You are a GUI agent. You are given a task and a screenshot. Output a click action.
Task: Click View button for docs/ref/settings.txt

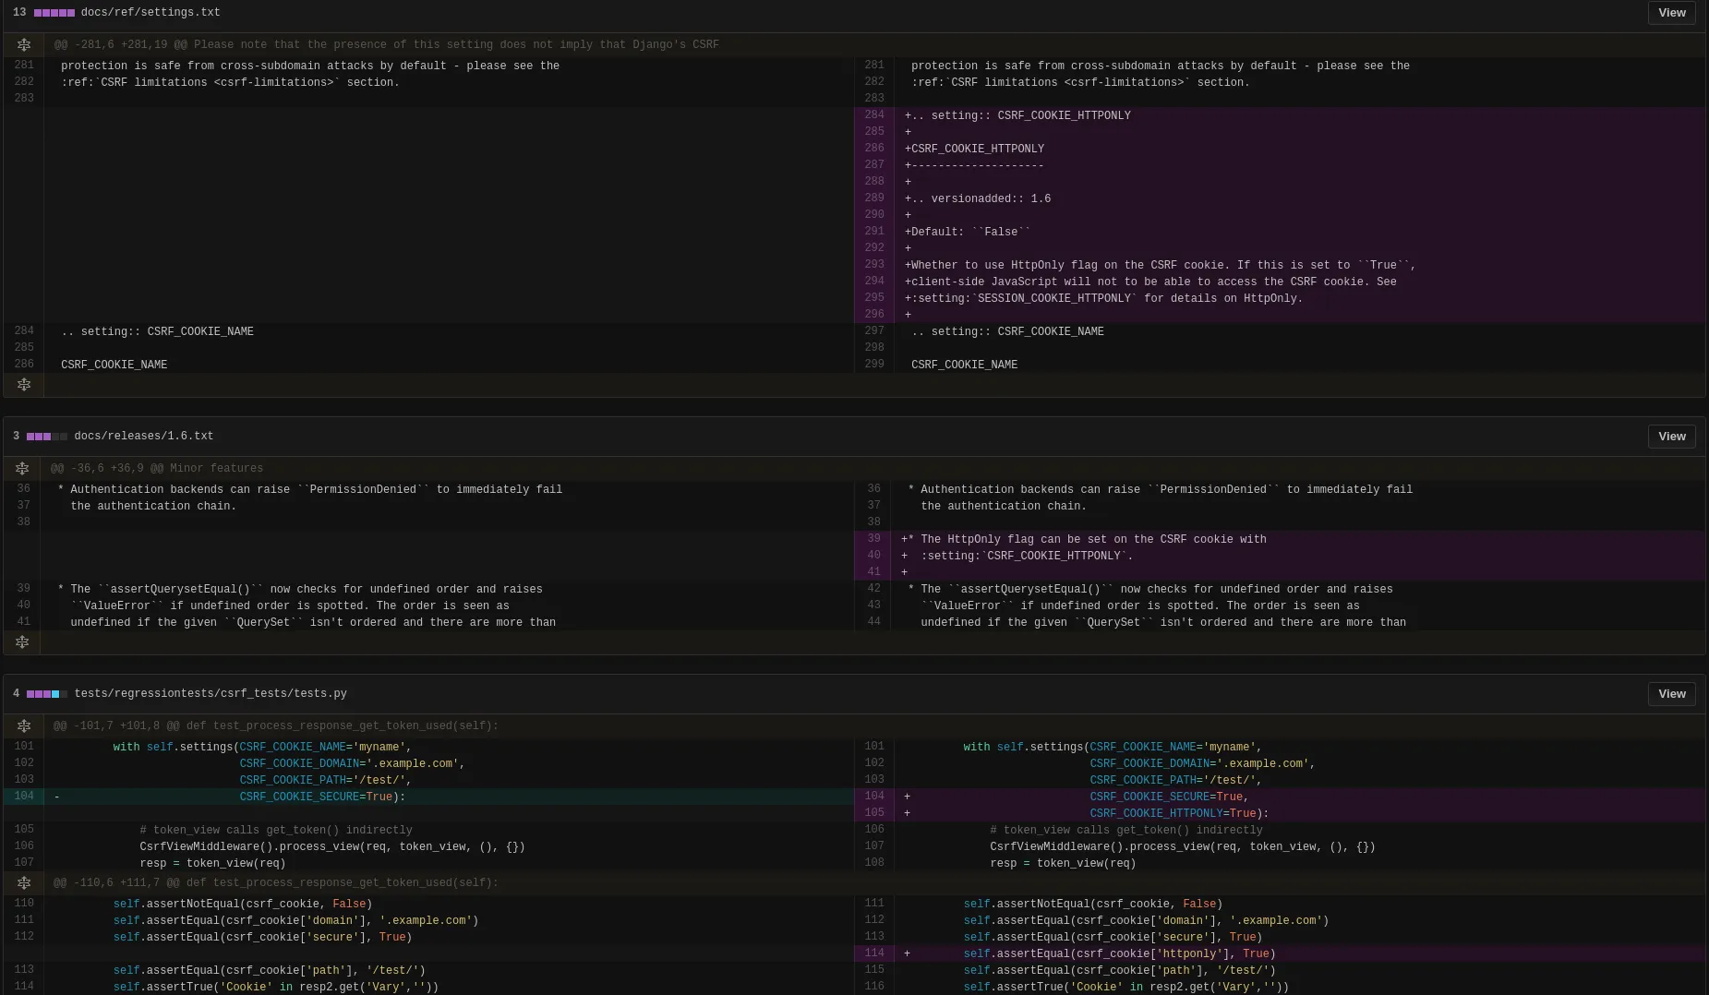1671,13
